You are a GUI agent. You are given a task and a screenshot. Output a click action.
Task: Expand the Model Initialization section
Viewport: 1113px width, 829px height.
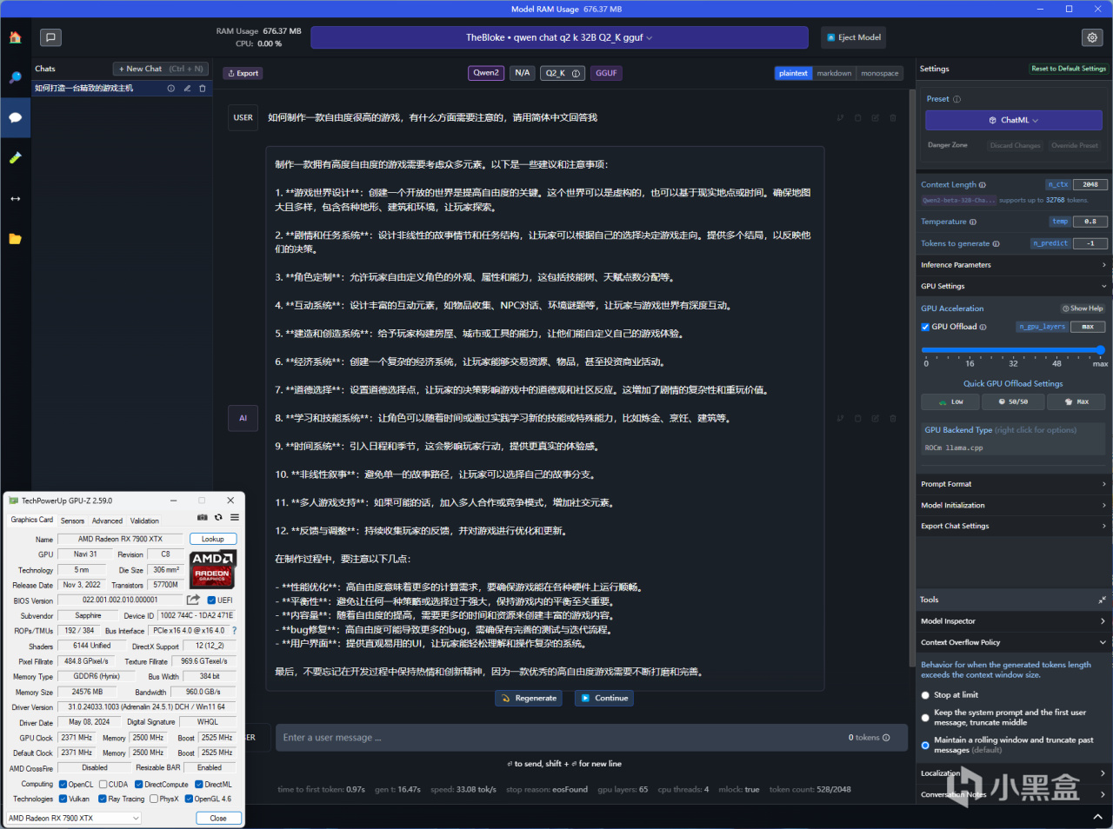(x=1014, y=505)
